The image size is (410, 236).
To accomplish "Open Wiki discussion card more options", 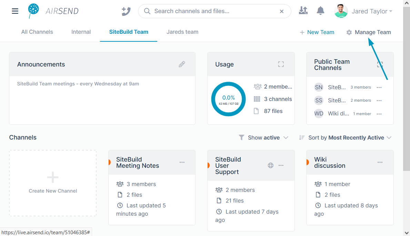I will point(380,162).
